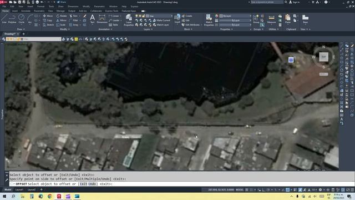Click the Share button in title bar
This screenshot has width=355, height=200.
click(x=62, y=2)
